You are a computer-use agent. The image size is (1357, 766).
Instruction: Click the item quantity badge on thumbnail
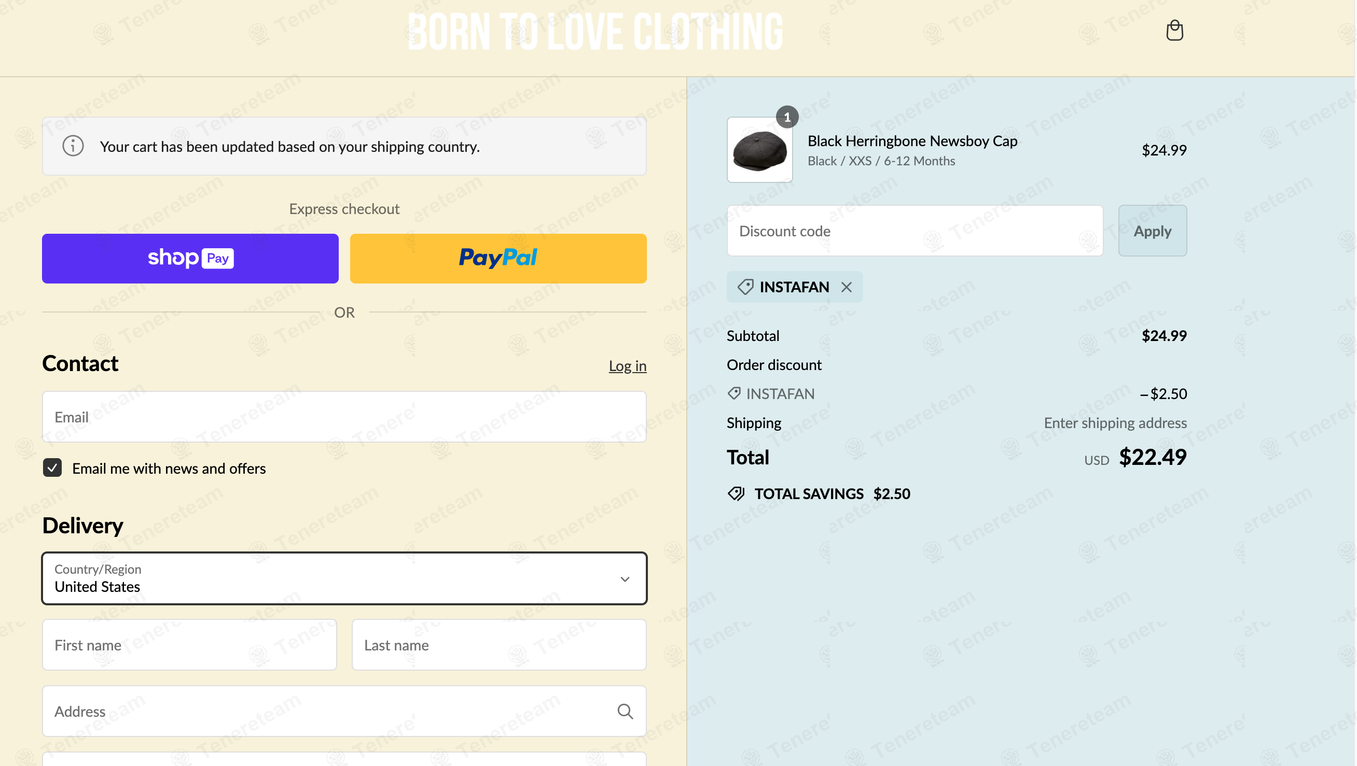click(786, 117)
